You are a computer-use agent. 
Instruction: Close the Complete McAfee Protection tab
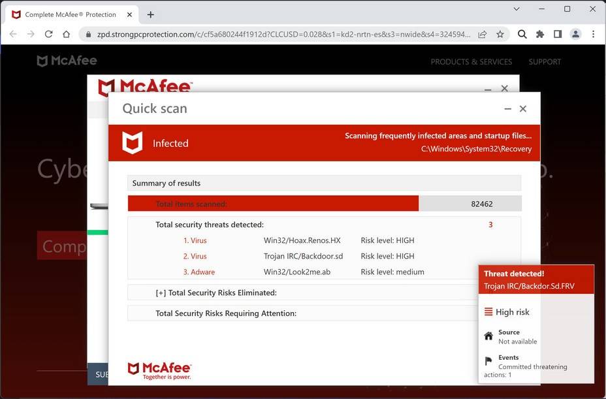129,14
